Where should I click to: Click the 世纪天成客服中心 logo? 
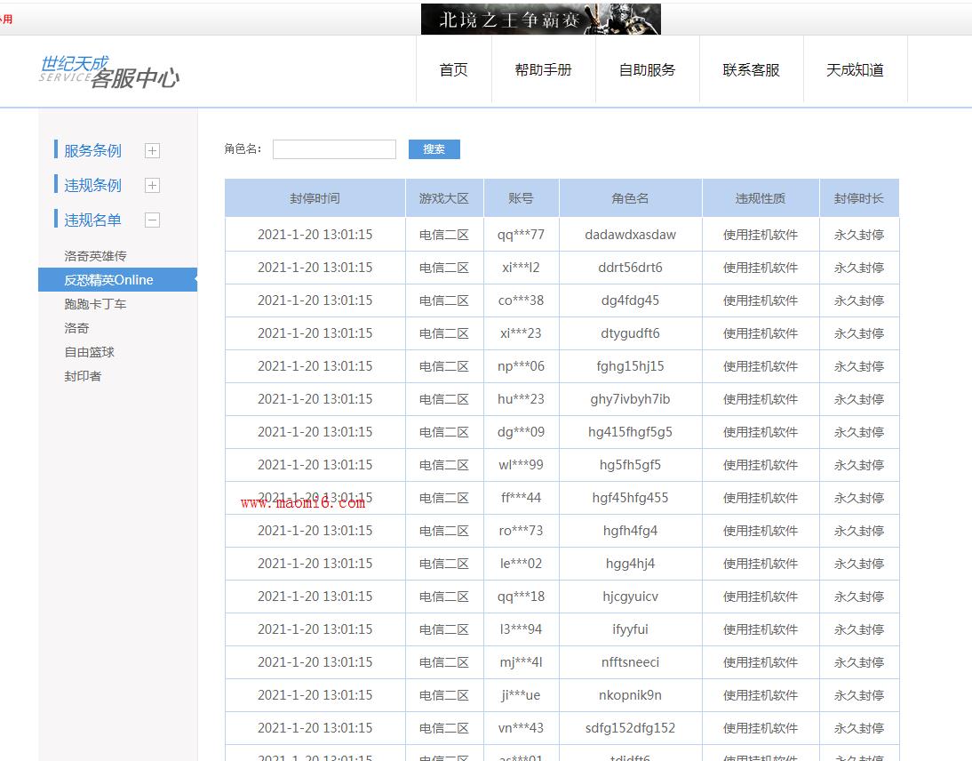point(109,72)
